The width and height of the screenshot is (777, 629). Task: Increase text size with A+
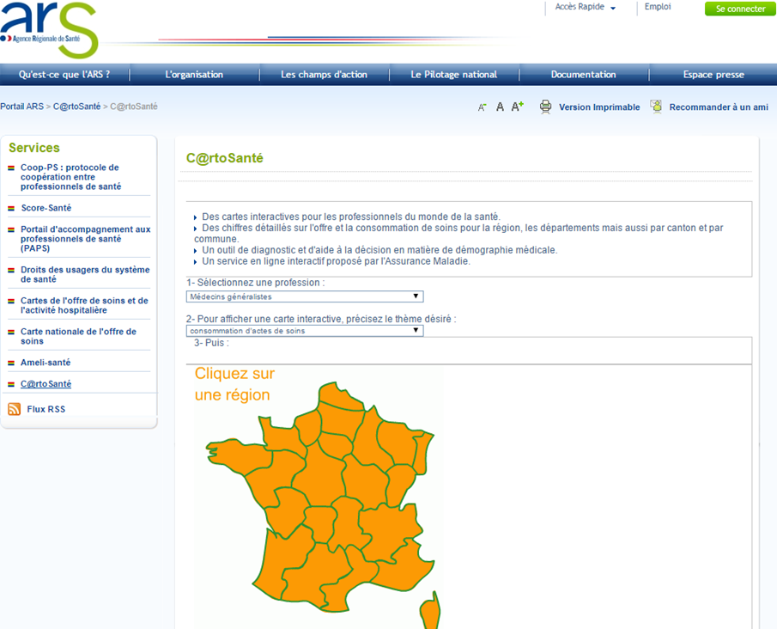coord(518,107)
